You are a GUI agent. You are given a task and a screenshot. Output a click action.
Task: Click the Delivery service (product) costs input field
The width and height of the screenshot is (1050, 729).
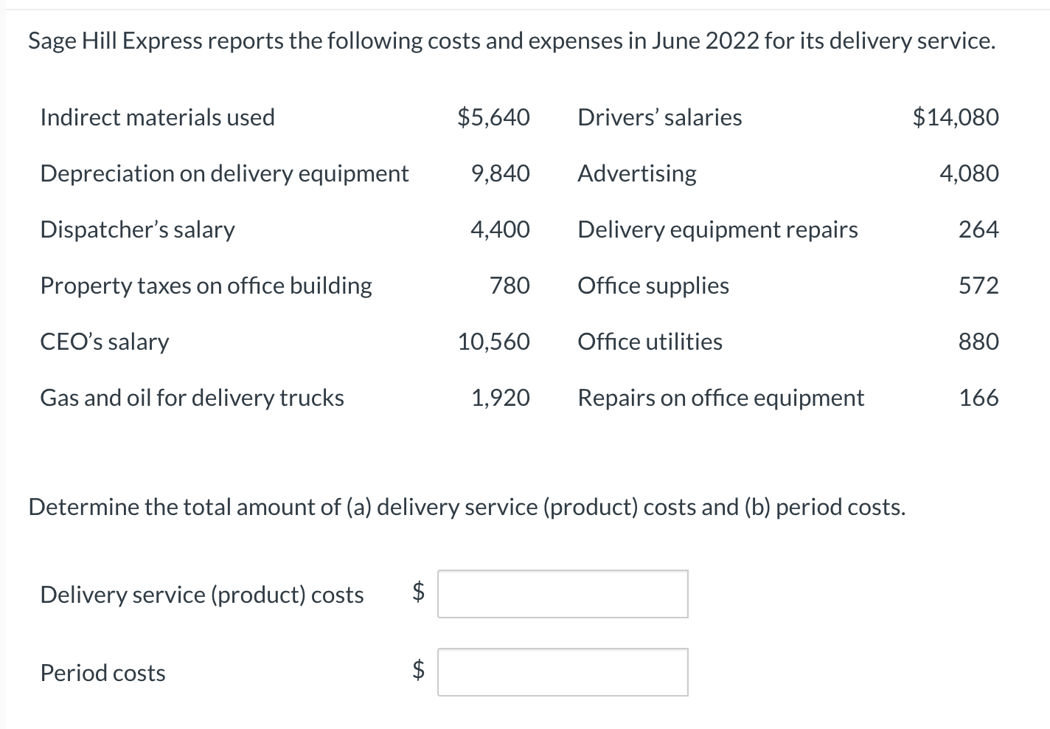tap(563, 594)
